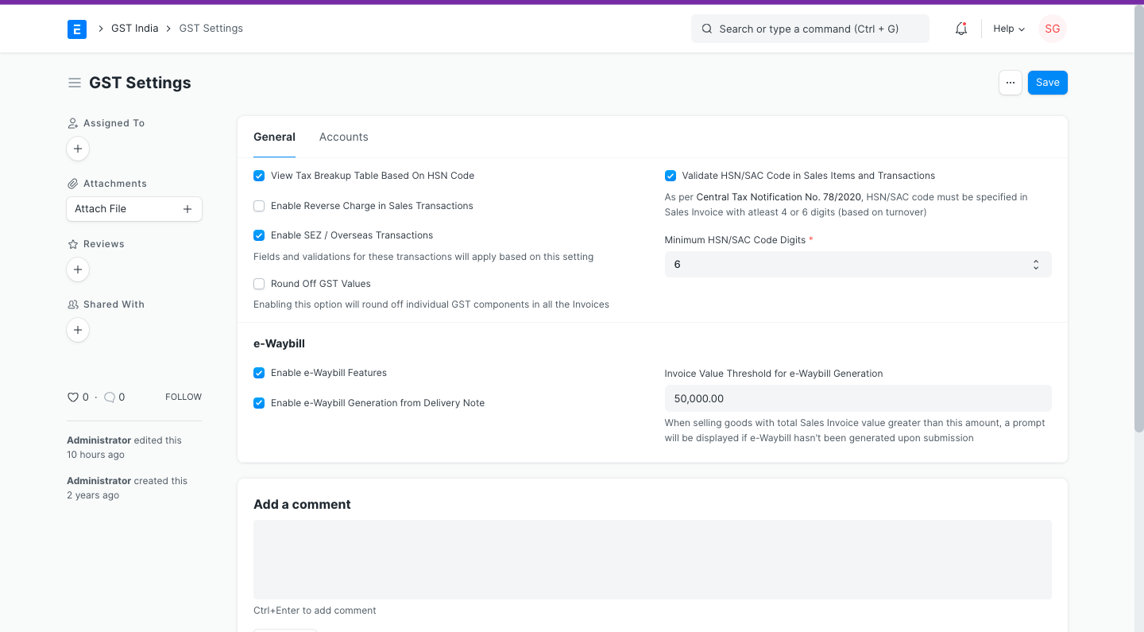Image resolution: width=1144 pixels, height=632 pixels.
Task: Change Minimum HSN/SAC Code Digits using its stepper
Action: pos(1035,263)
